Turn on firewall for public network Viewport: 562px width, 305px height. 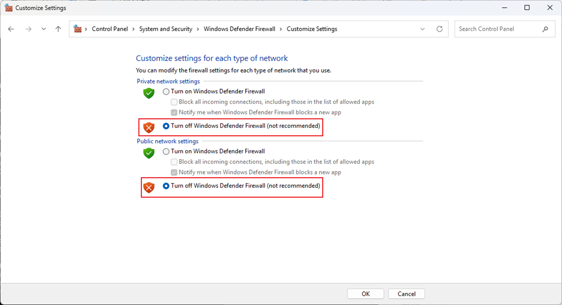(166, 152)
